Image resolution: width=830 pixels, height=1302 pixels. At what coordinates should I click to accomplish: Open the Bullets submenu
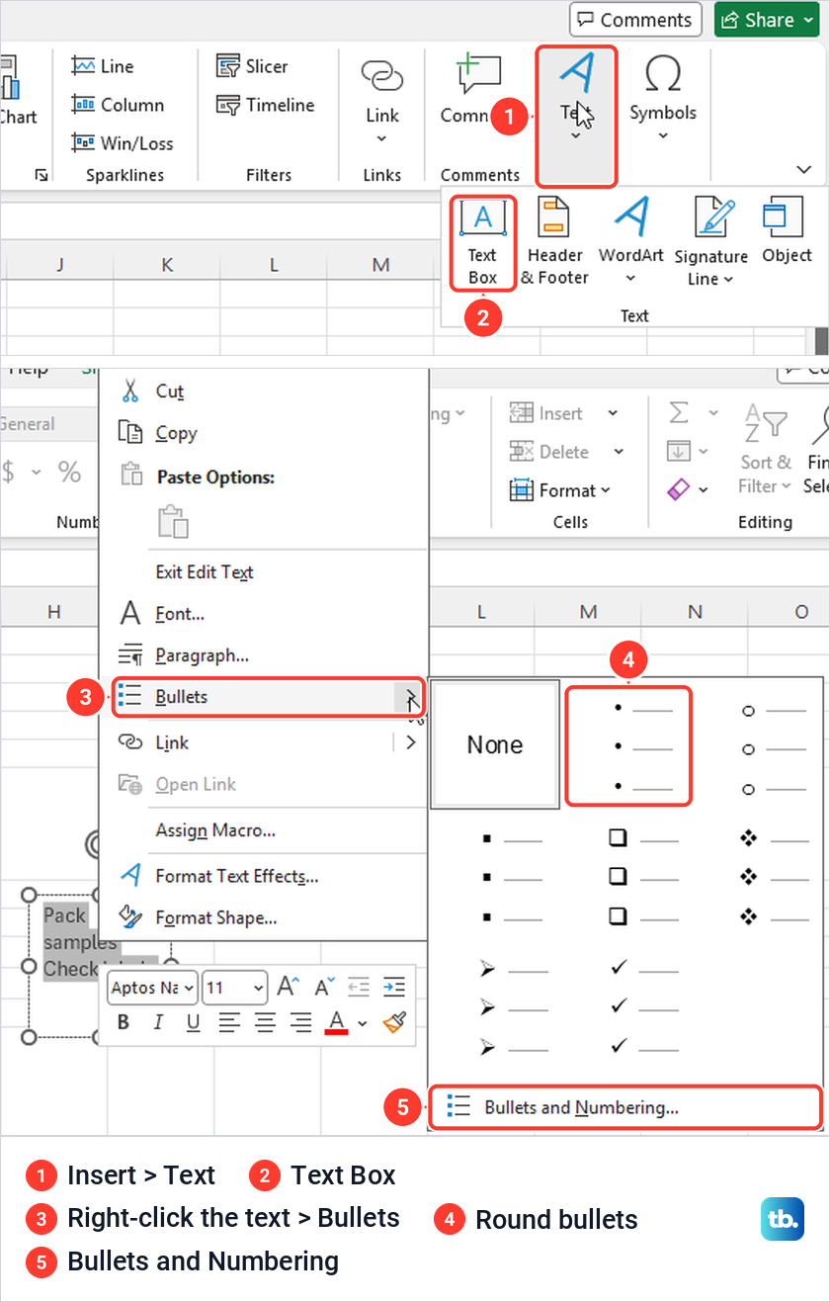click(268, 697)
